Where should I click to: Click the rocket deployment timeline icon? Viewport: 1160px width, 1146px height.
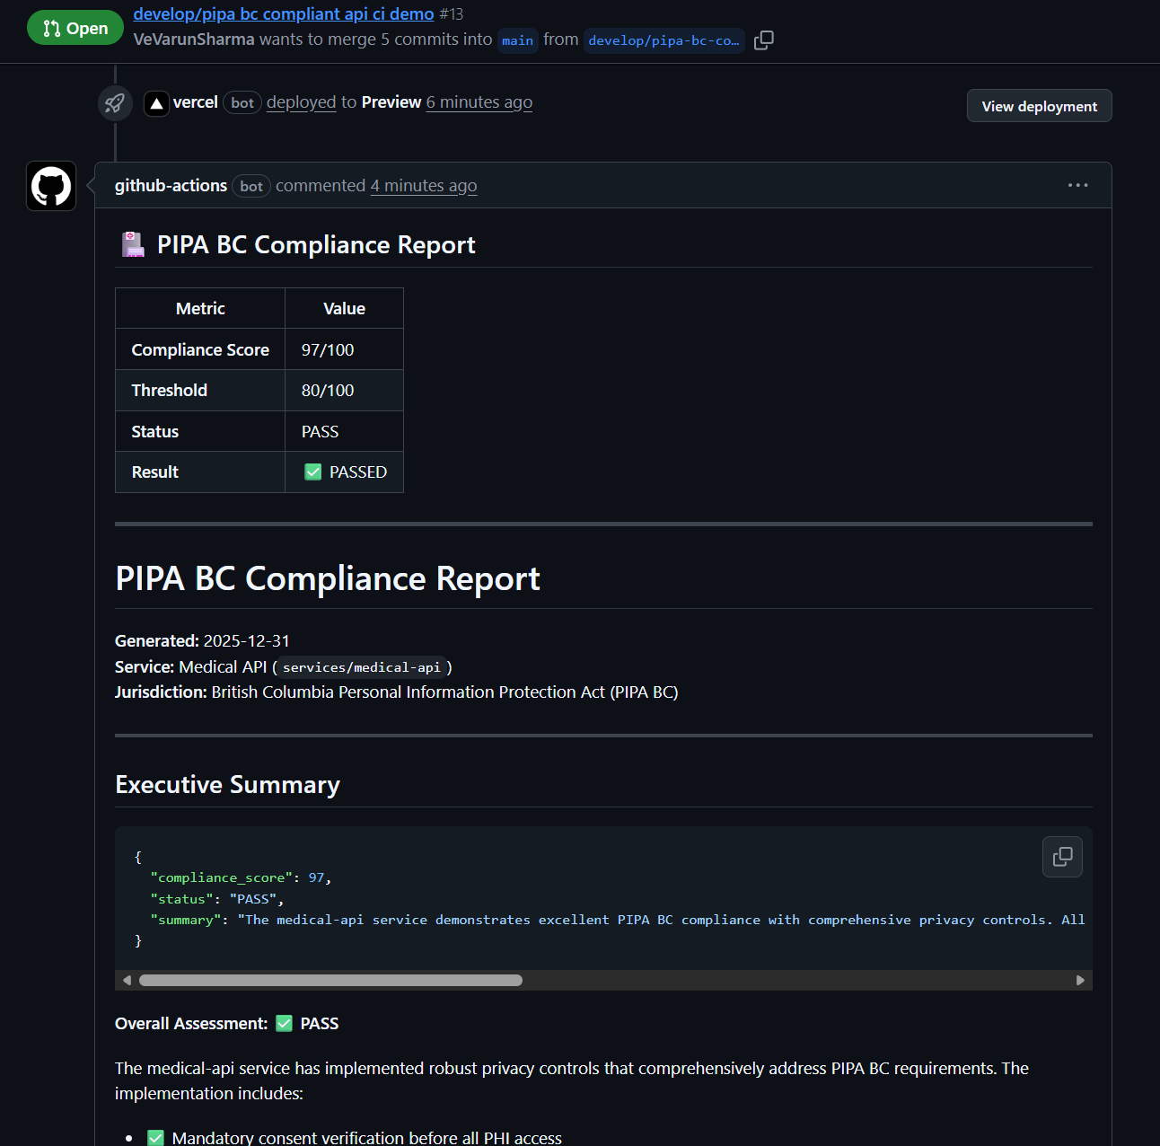115,103
